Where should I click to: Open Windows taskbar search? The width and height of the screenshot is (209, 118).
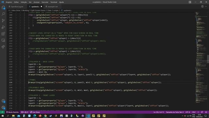[x=8, y=116]
